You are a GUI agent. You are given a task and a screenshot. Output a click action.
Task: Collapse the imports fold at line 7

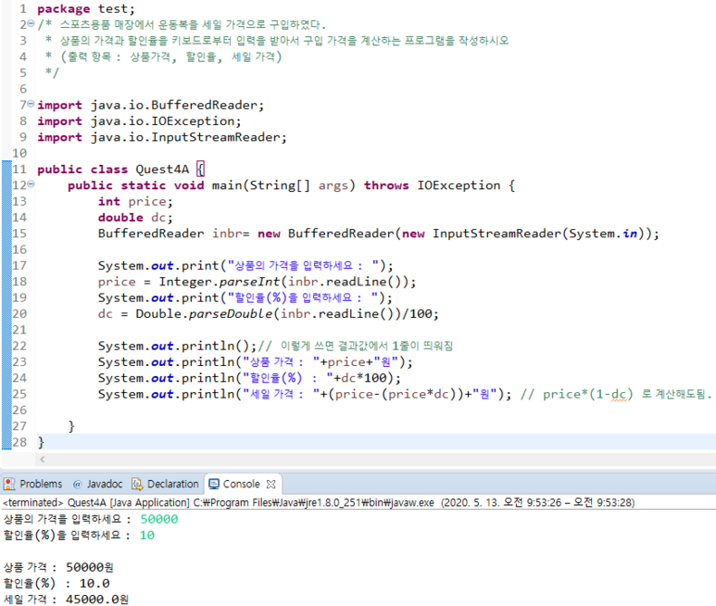click(31, 104)
